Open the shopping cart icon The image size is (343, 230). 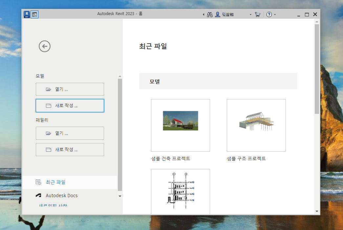point(257,14)
